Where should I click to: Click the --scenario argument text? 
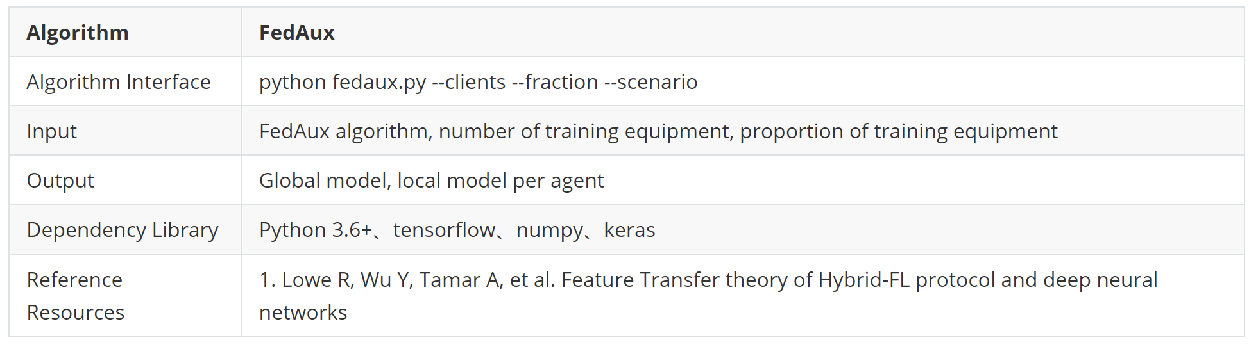(650, 82)
